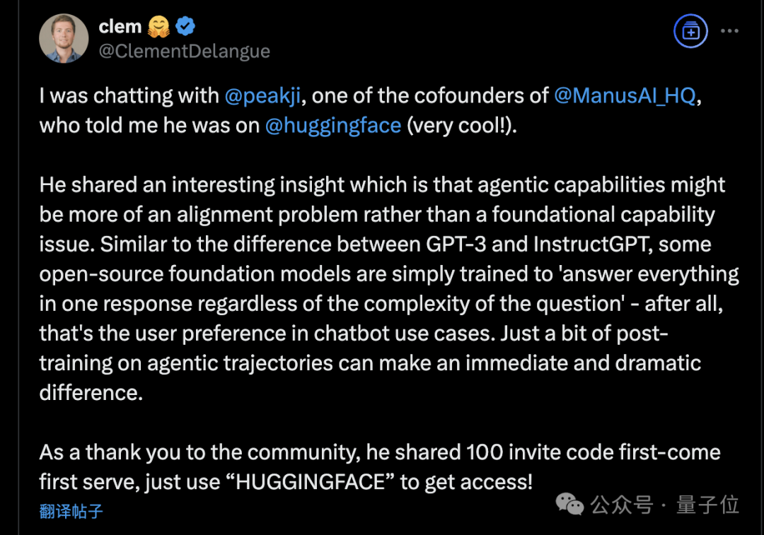764x535 pixels.
Task: Open the three-dot more options menu
Action: pyautogui.click(x=729, y=31)
